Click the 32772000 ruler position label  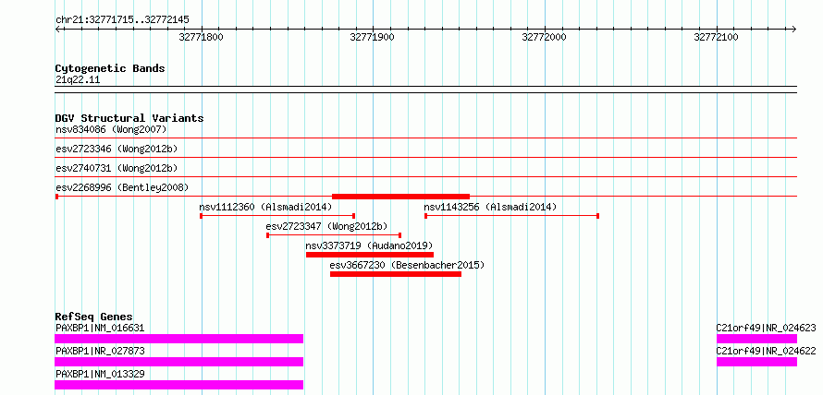545,37
